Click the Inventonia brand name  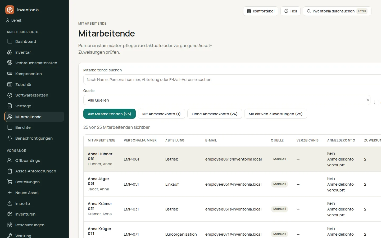tap(28, 10)
